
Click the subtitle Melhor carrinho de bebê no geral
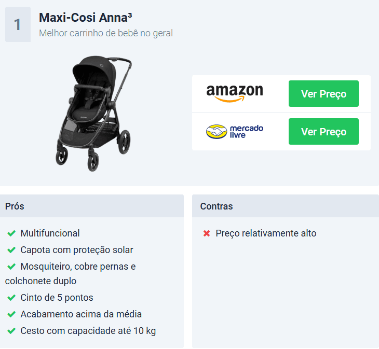(106, 33)
